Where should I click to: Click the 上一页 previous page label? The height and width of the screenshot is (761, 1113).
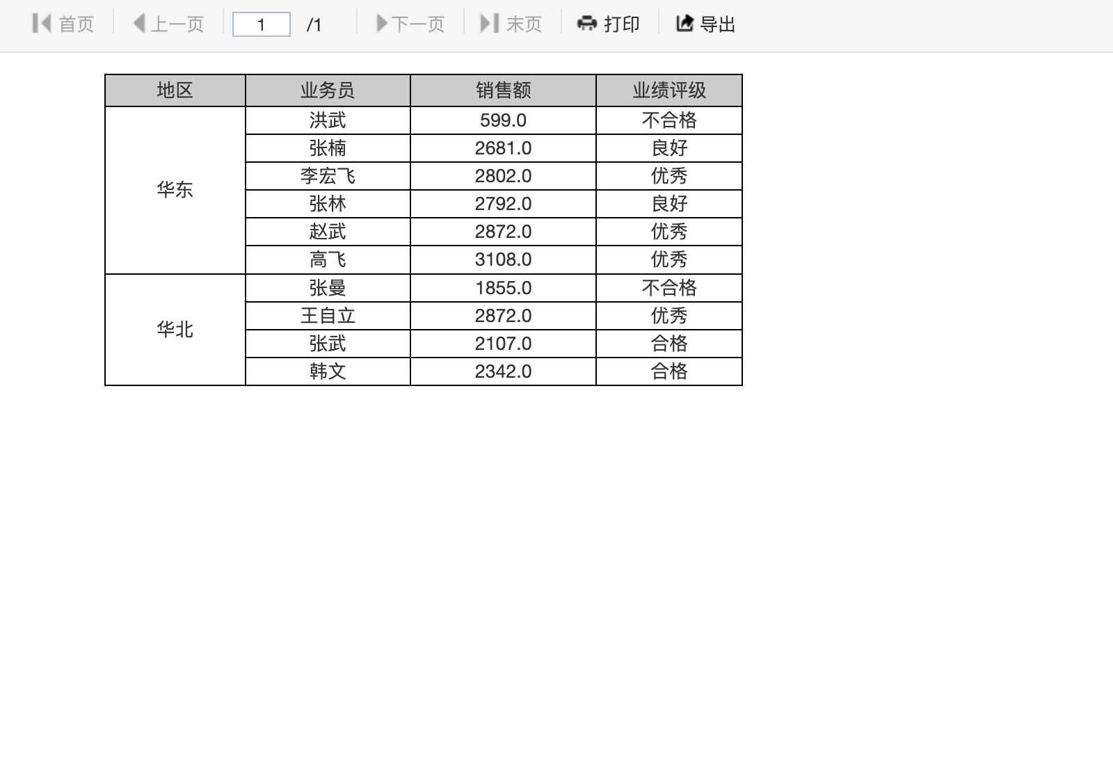(x=177, y=24)
